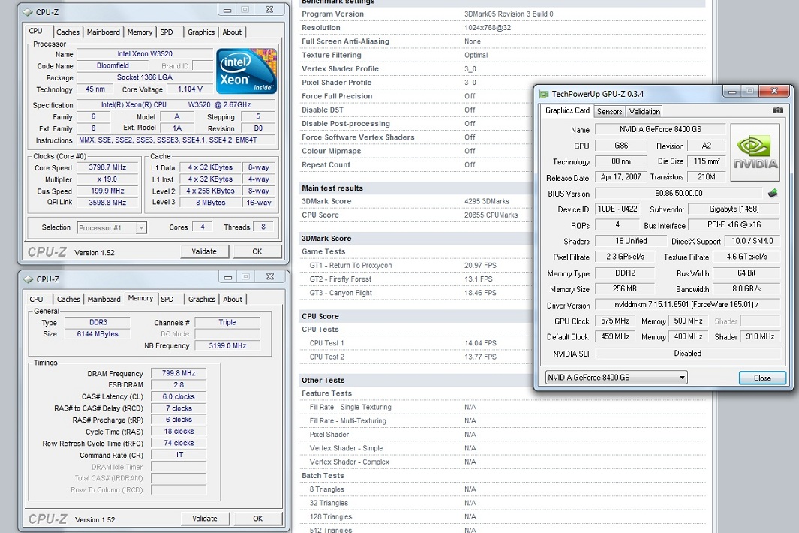Click the NVIDIA SLI Disabled field
The height and width of the screenshot is (533, 799).
point(687,354)
